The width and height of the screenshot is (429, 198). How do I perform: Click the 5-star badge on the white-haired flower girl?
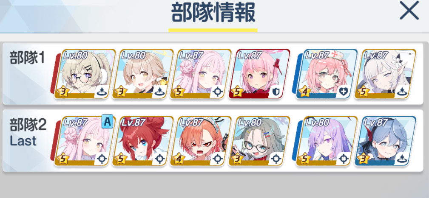click(362, 92)
